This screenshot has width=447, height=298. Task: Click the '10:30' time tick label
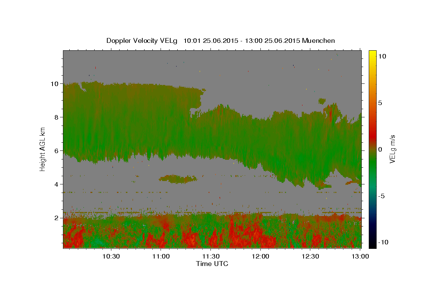111,256
